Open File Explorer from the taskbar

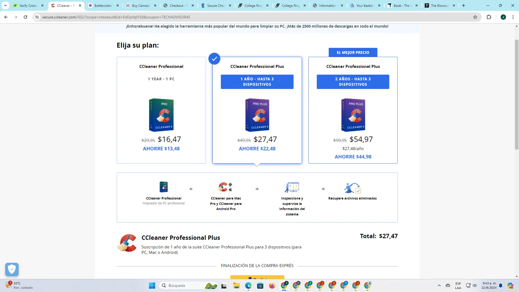tap(236, 285)
